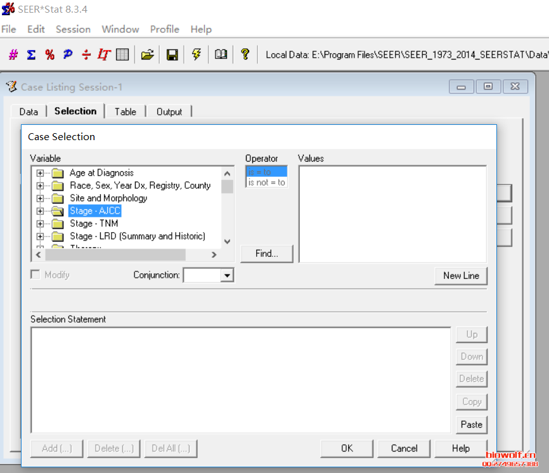
Task: Click the Up button beside Selection Statement
Action: (472, 334)
